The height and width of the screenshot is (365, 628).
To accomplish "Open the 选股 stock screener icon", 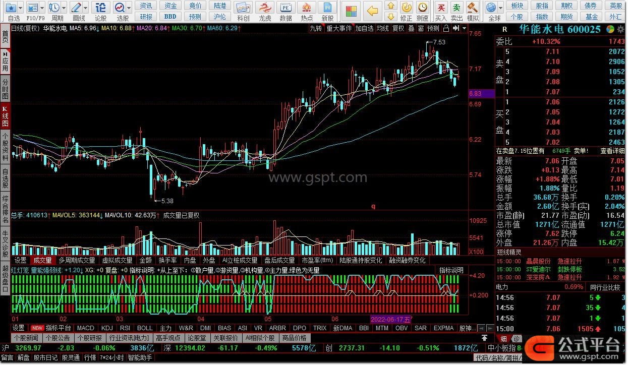I will click(120, 8).
